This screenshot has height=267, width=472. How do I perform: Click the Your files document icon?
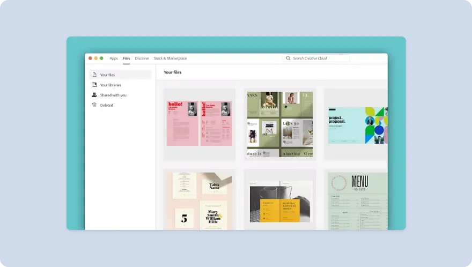point(94,75)
